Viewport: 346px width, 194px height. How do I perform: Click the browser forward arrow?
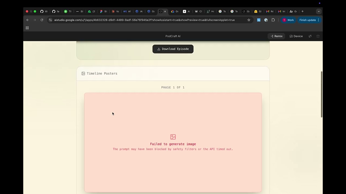[x=35, y=20]
